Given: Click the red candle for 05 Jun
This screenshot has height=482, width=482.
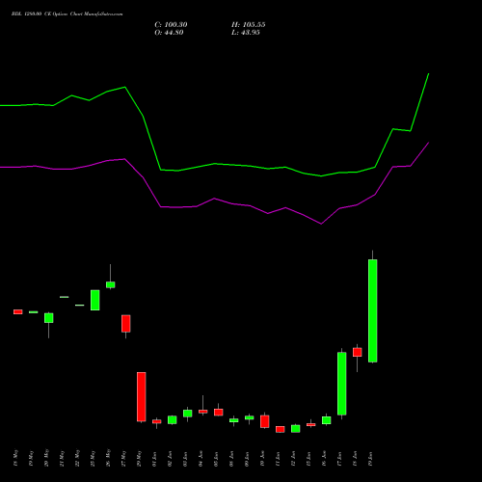Looking at the screenshot, I should point(219,413).
